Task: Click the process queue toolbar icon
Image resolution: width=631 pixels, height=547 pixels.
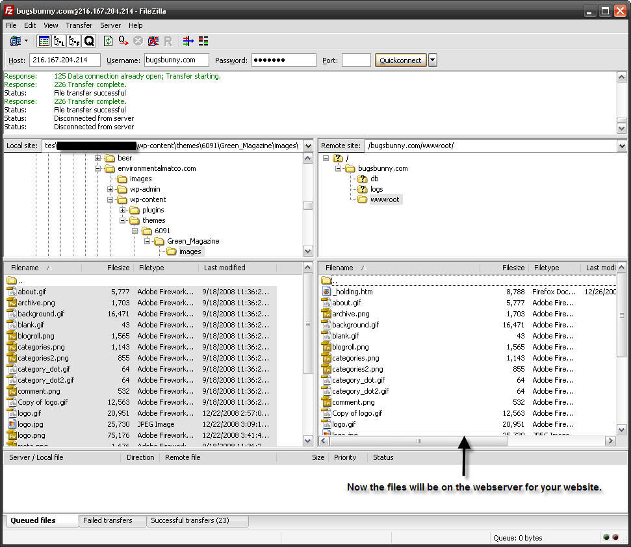Action: (x=123, y=41)
